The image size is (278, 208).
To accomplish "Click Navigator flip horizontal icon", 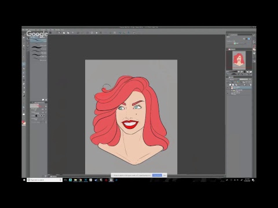I will point(248,74).
